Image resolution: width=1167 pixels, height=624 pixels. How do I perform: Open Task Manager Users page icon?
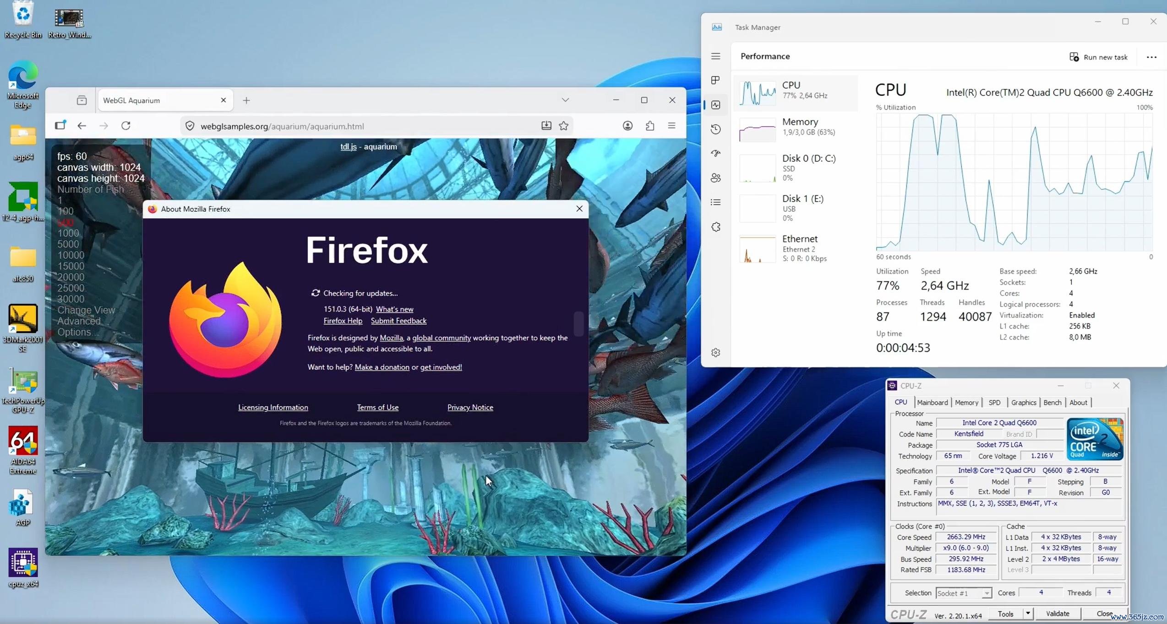(716, 178)
